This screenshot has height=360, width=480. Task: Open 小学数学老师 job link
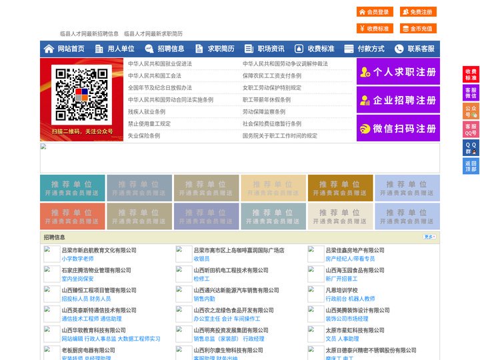pyautogui.click(x=77, y=259)
